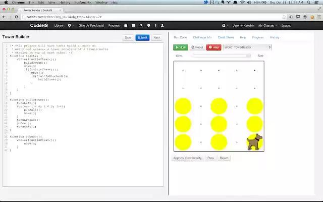Switch to the History tab in the right panel
Image resolution: width=323 pixels, height=202 pixels.
click(275, 37)
